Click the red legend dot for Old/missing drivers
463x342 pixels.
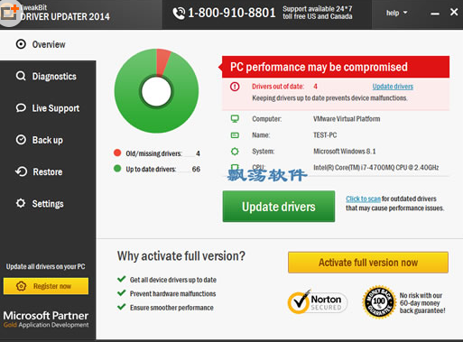pos(117,153)
